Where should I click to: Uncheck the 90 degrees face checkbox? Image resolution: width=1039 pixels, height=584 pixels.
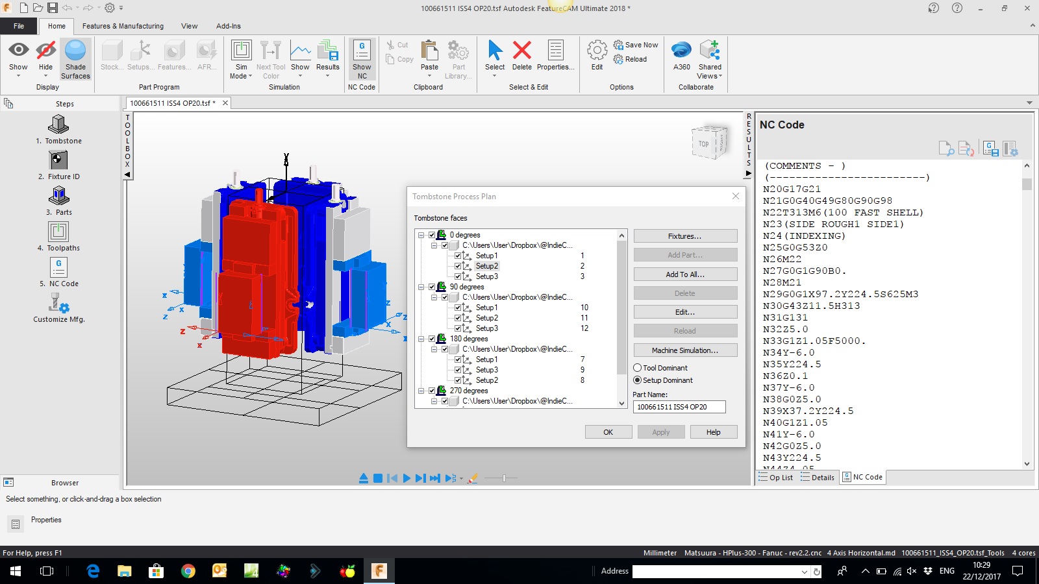tap(432, 287)
